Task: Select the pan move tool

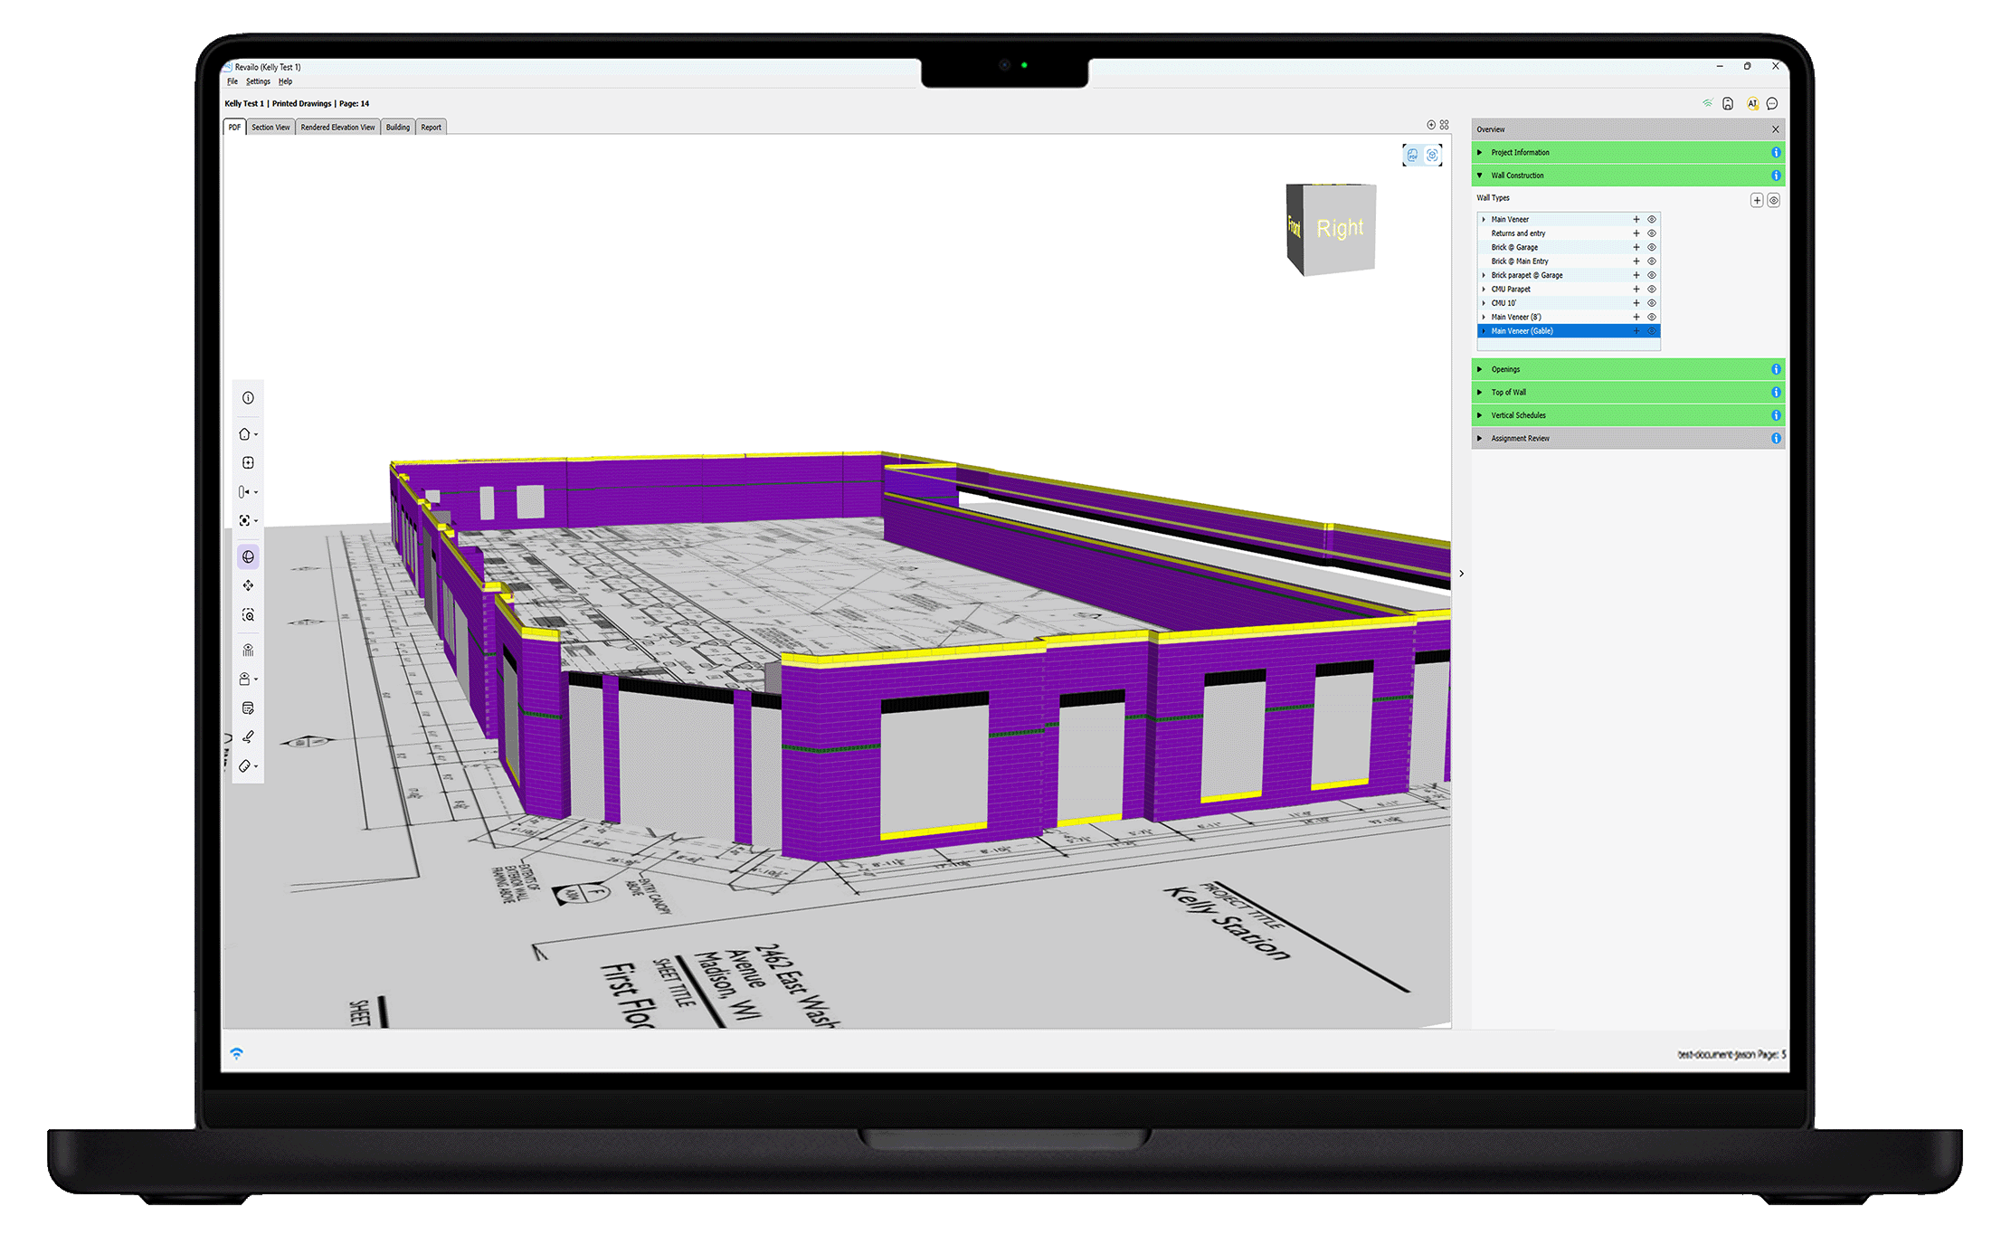Action: click(x=248, y=586)
